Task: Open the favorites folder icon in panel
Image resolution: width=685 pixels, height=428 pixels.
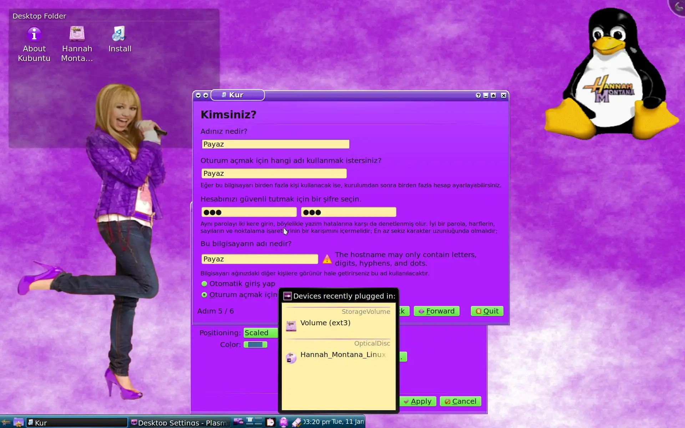Action: [18, 422]
